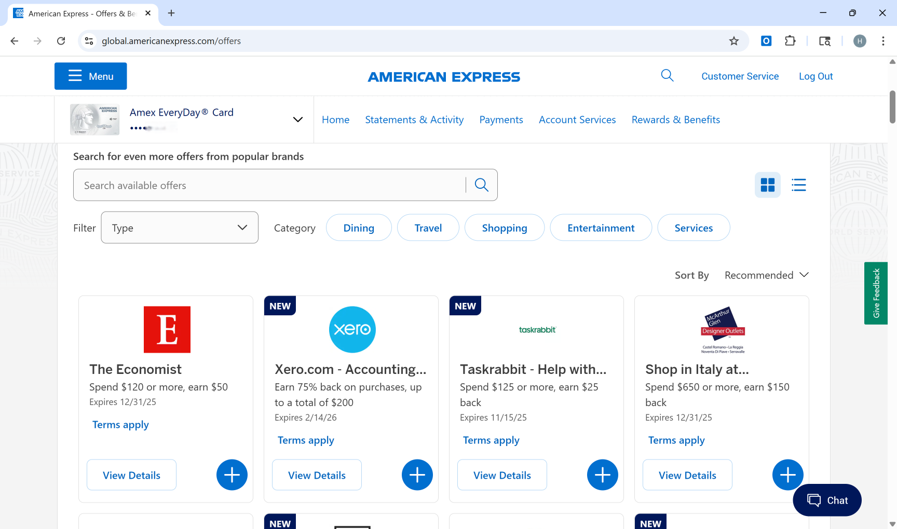
Task: Click Xero.com - Accounting... offer title
Action: pos(350,369)
